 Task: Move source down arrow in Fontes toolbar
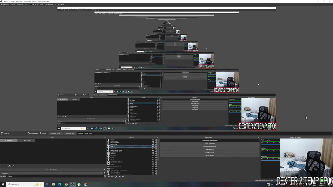point(123,177)
